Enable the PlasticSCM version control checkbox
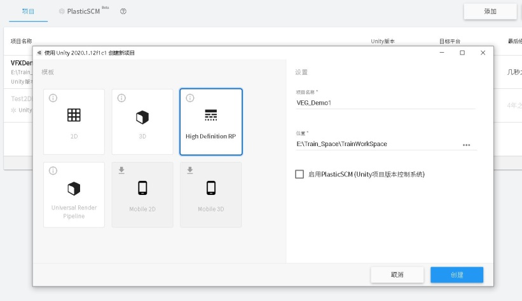Screen dimensions: 522x301 click(x=299, y=174)
